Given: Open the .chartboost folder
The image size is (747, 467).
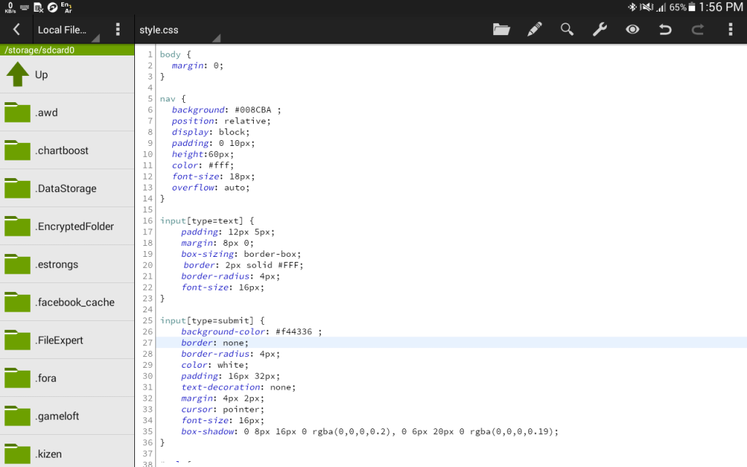Looking at the screenshot, I should coord(67,150).
